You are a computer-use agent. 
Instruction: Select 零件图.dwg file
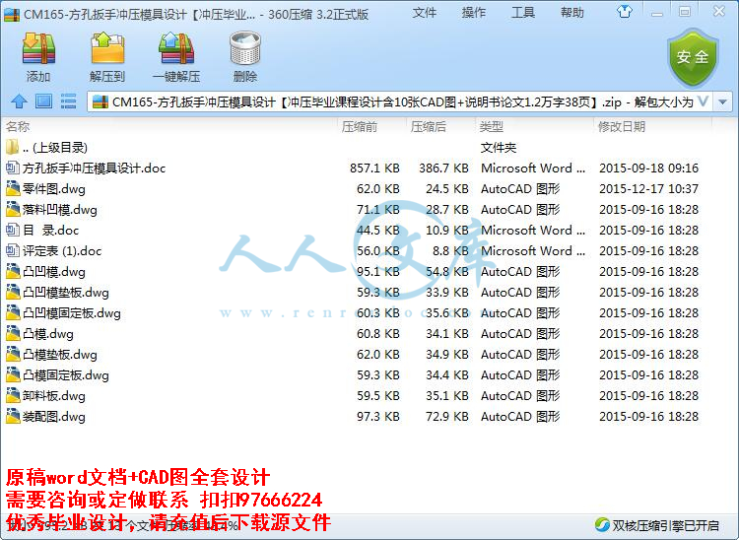click(x=354, y=189)
